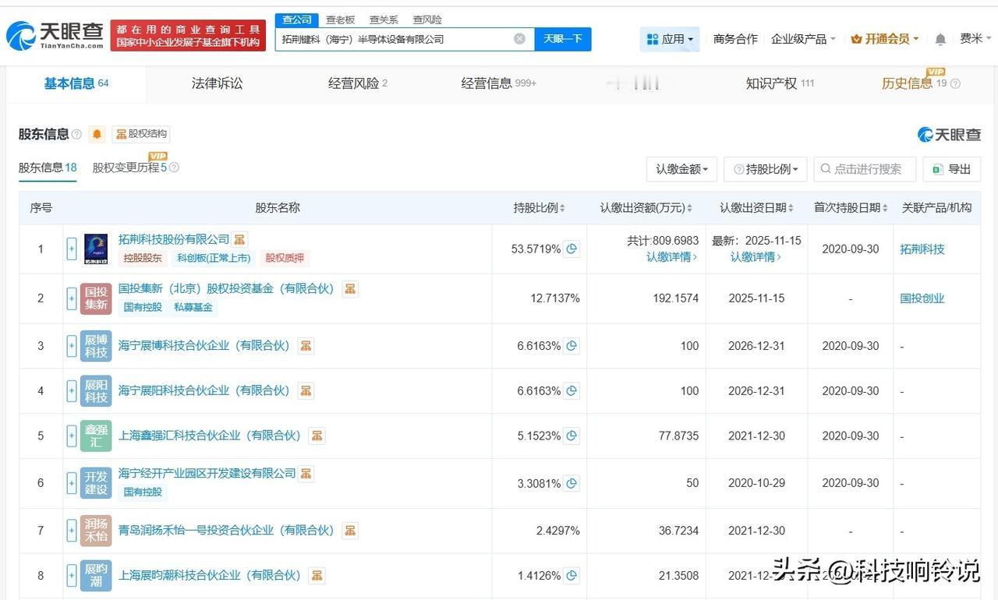Viewport: 998px width, 600px height.
Task: Open 认缴详情 link under 最新: 2025-11-15
Action: [756, 257]
